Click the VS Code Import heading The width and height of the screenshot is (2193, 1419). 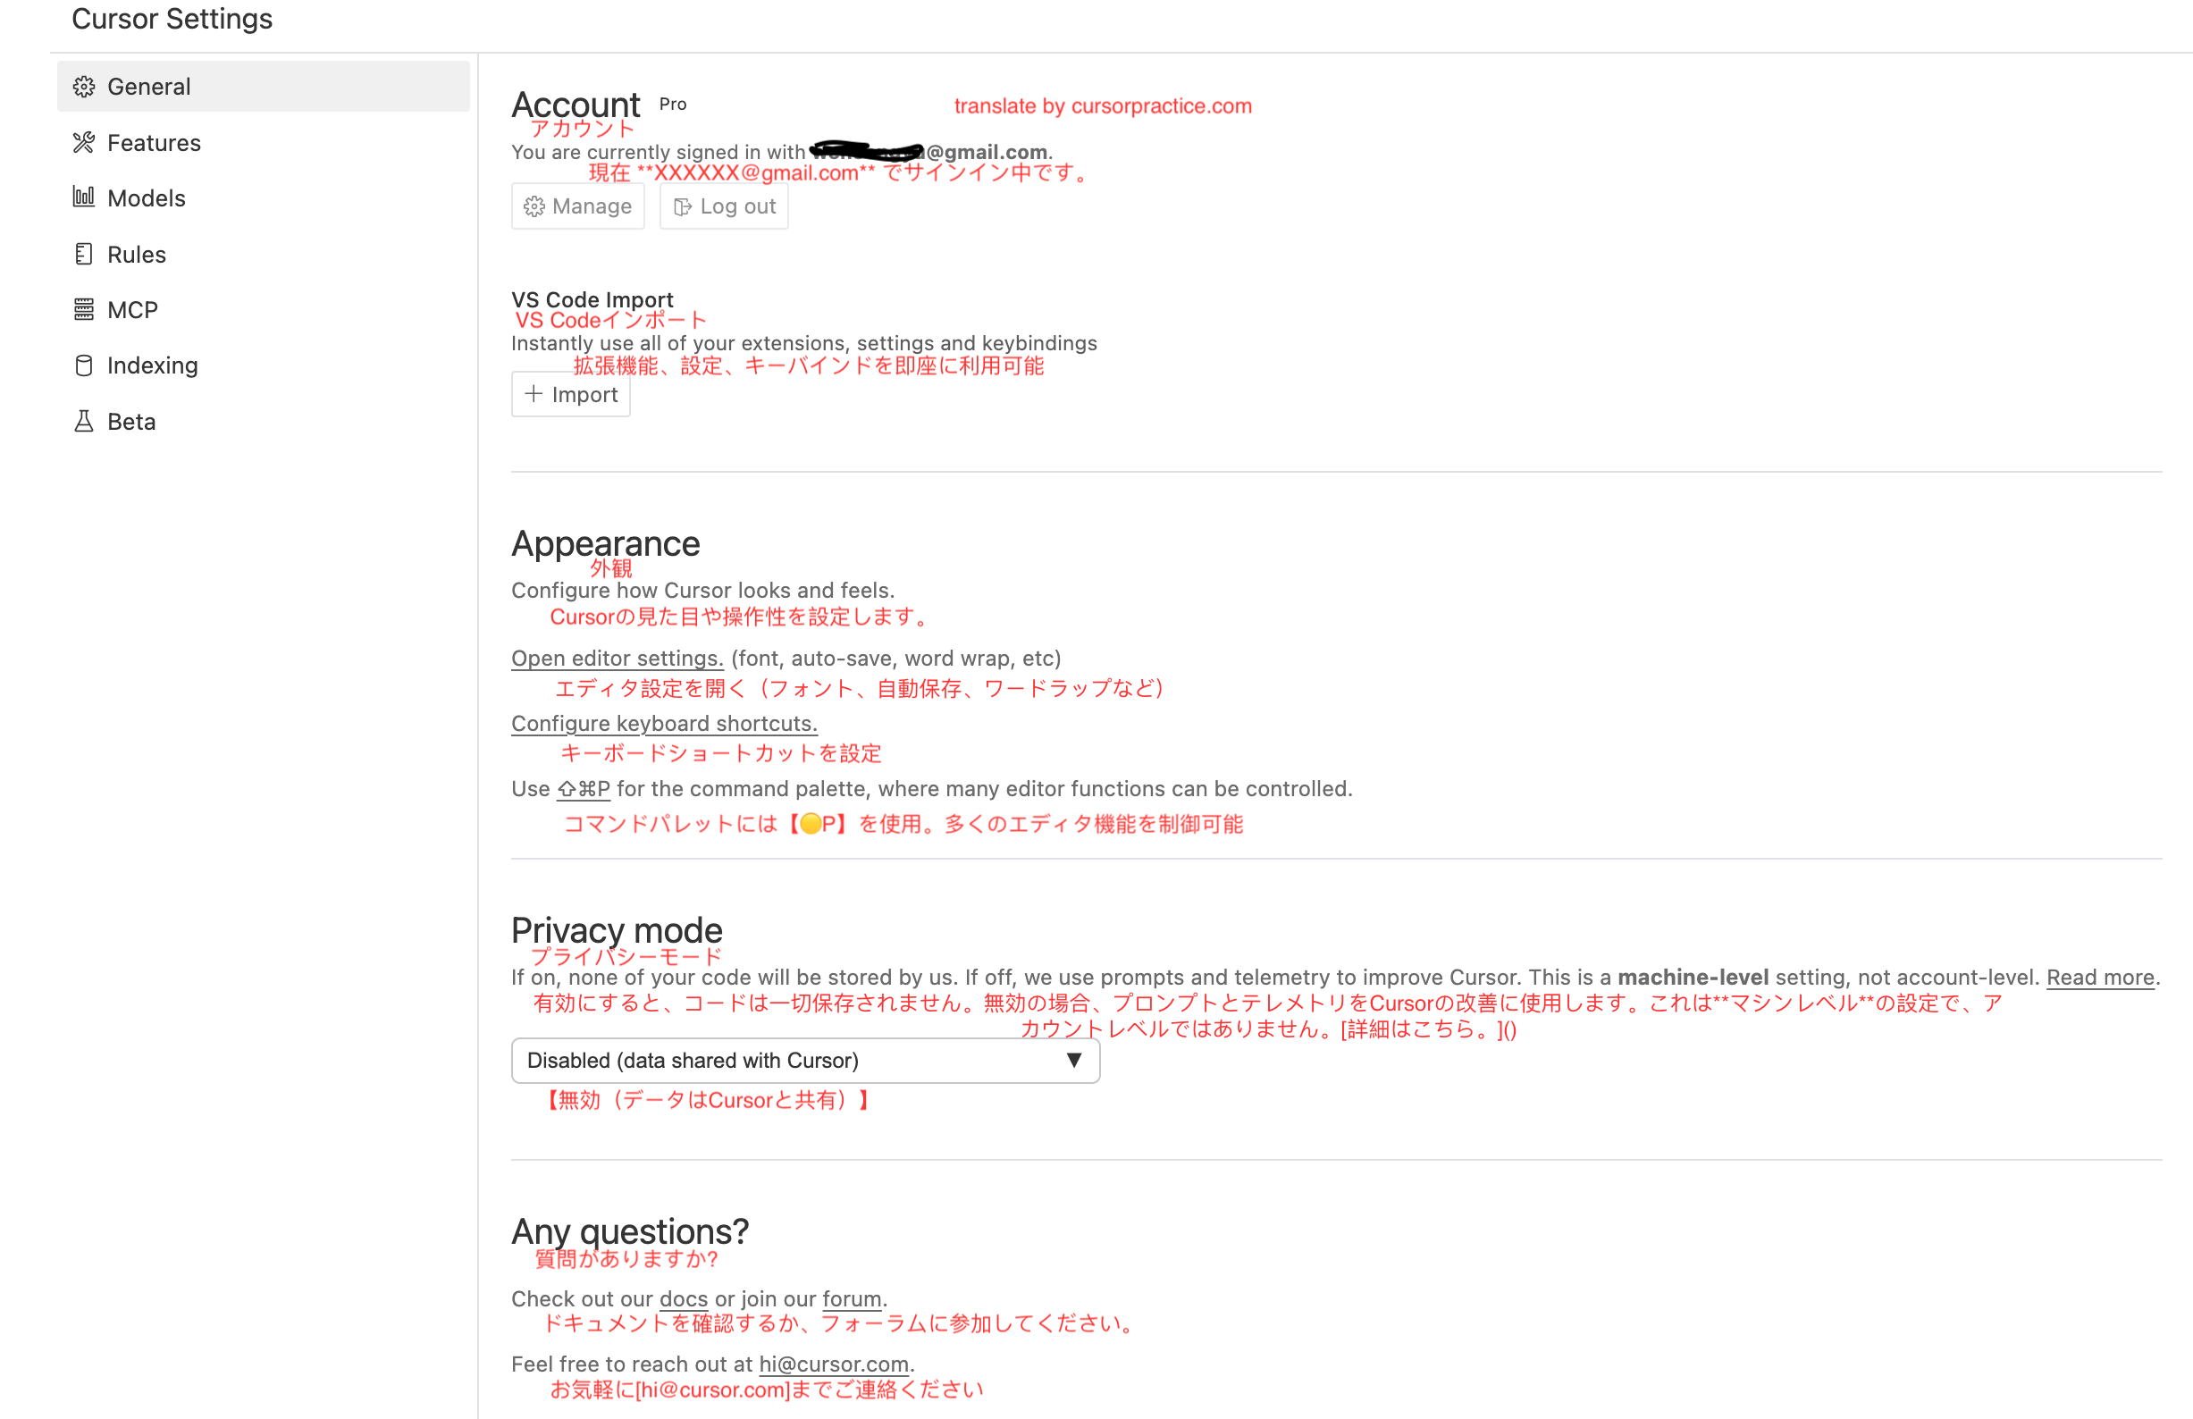click(x=592, y=299)
